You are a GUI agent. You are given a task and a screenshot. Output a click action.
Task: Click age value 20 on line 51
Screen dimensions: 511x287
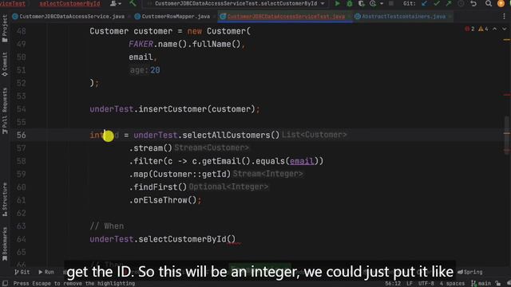point(155,70)
